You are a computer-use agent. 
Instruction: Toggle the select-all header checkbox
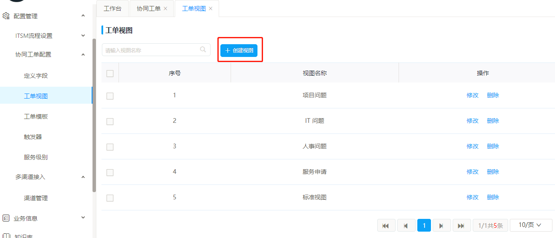pos(110,73)
